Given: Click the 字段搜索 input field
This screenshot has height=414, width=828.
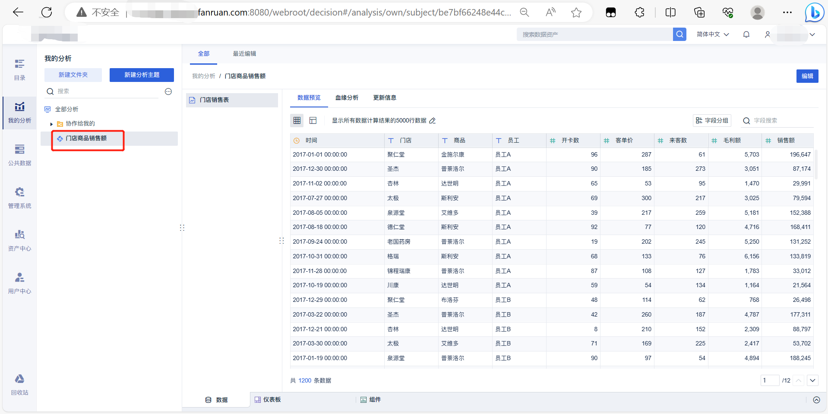Looking at the screenshot, I should tap(781, 121).
